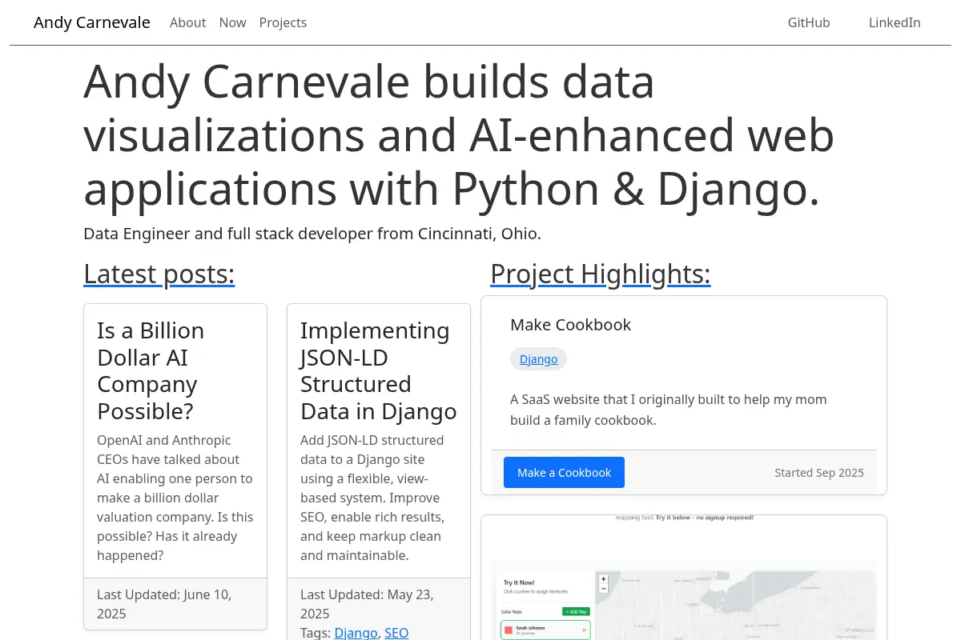The width and height of the screenshot is (961, 640).
Task: Visit the GitHub profile link
Action: click(809, 22)
